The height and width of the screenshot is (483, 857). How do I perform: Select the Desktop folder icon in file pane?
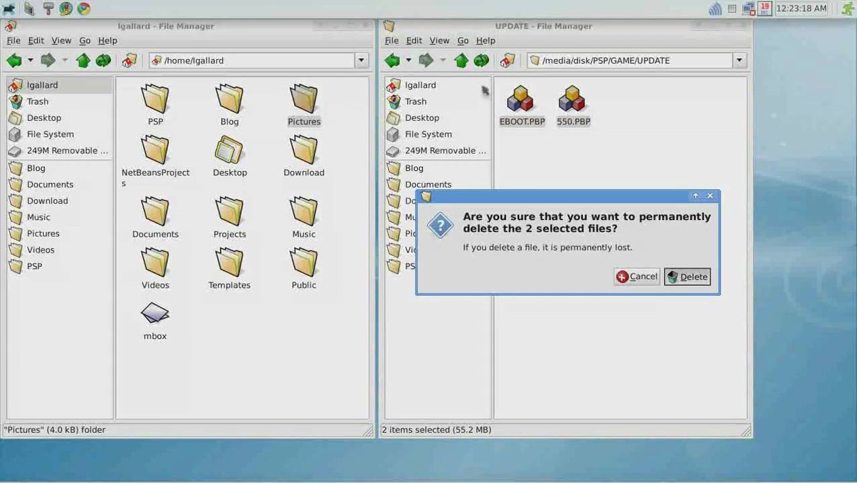pyautogui.click(x=230, y=150)
